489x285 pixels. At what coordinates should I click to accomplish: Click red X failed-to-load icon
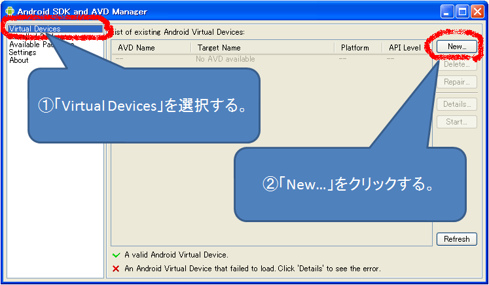click(x=116, y=269)
